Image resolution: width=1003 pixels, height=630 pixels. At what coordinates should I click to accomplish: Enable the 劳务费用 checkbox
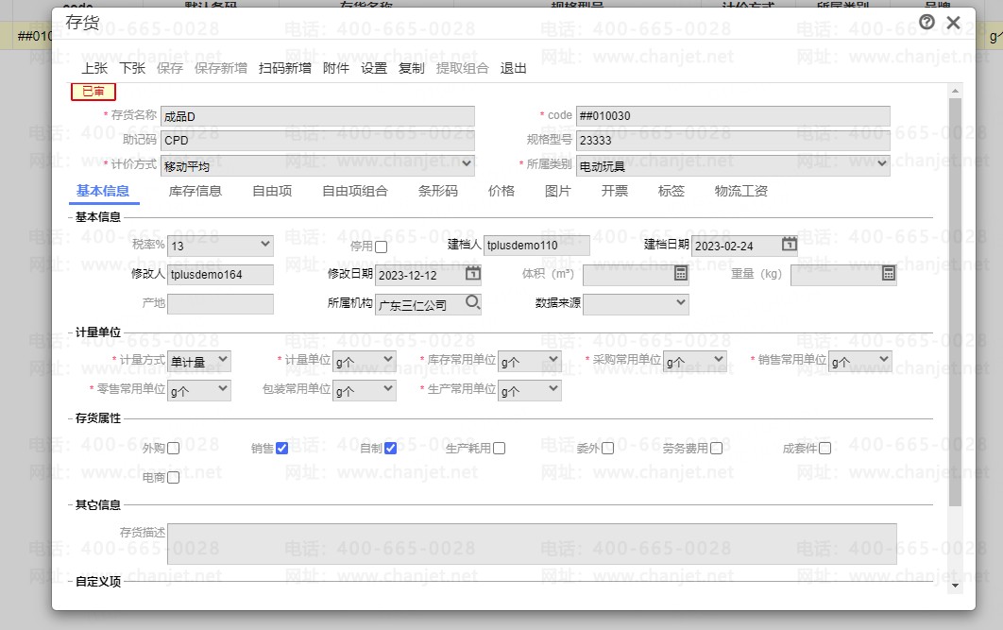717,449
